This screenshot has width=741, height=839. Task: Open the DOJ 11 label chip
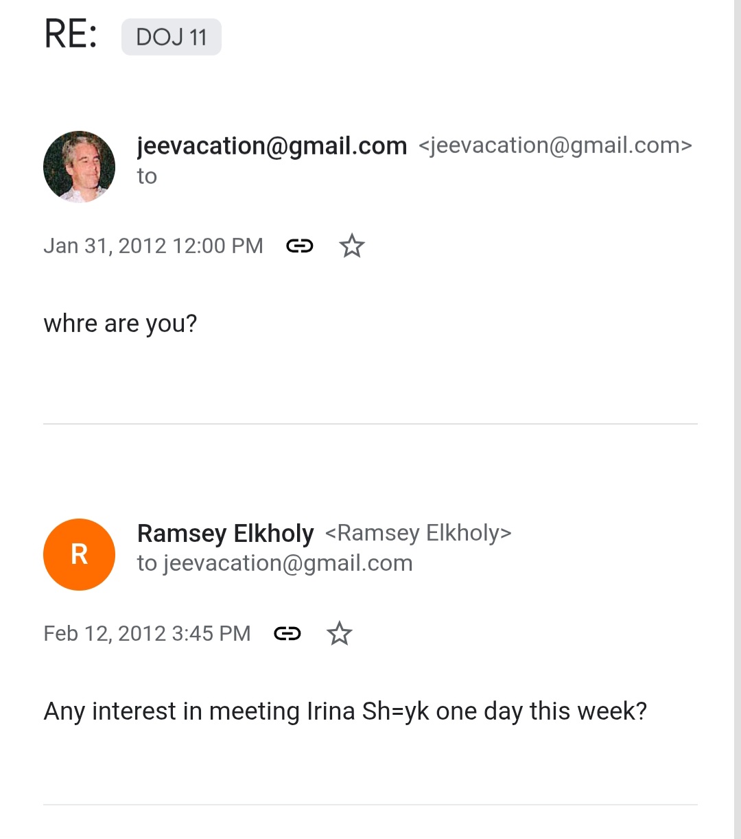point(172,37)
